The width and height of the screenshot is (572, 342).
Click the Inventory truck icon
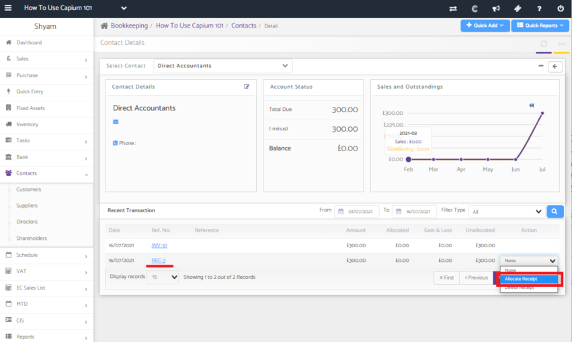(x=9, y=124)
